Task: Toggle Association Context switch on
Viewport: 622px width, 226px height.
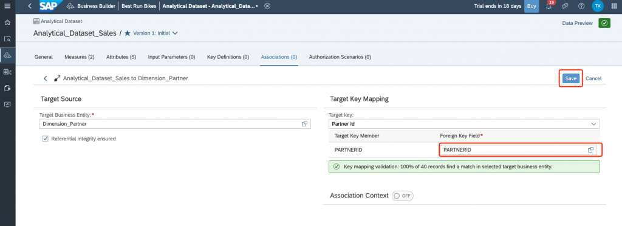Action: tap(403, 196)
